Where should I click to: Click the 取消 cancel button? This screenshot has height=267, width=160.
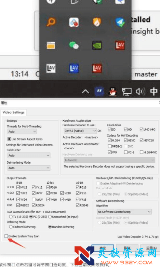[x=127, y=248]
